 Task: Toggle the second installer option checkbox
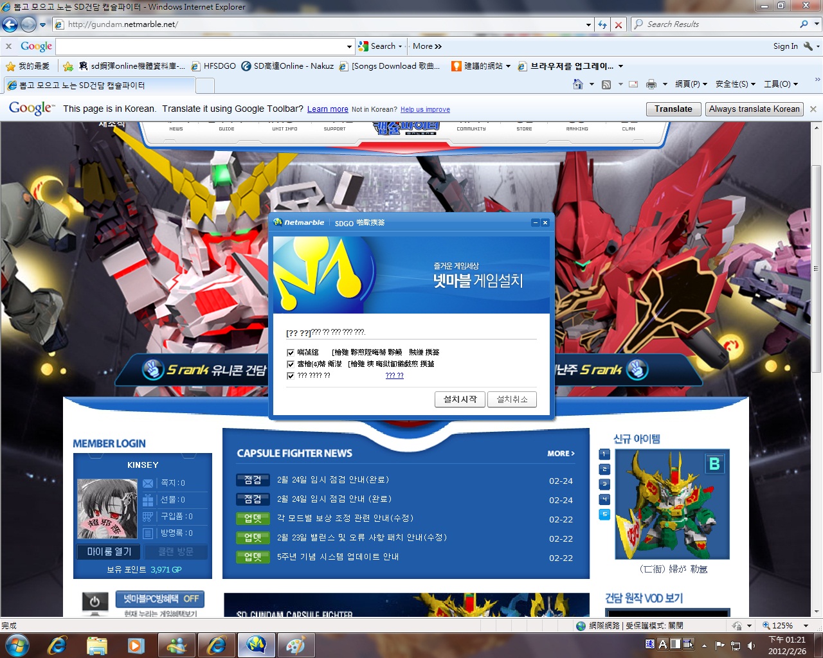click(291, 364)
